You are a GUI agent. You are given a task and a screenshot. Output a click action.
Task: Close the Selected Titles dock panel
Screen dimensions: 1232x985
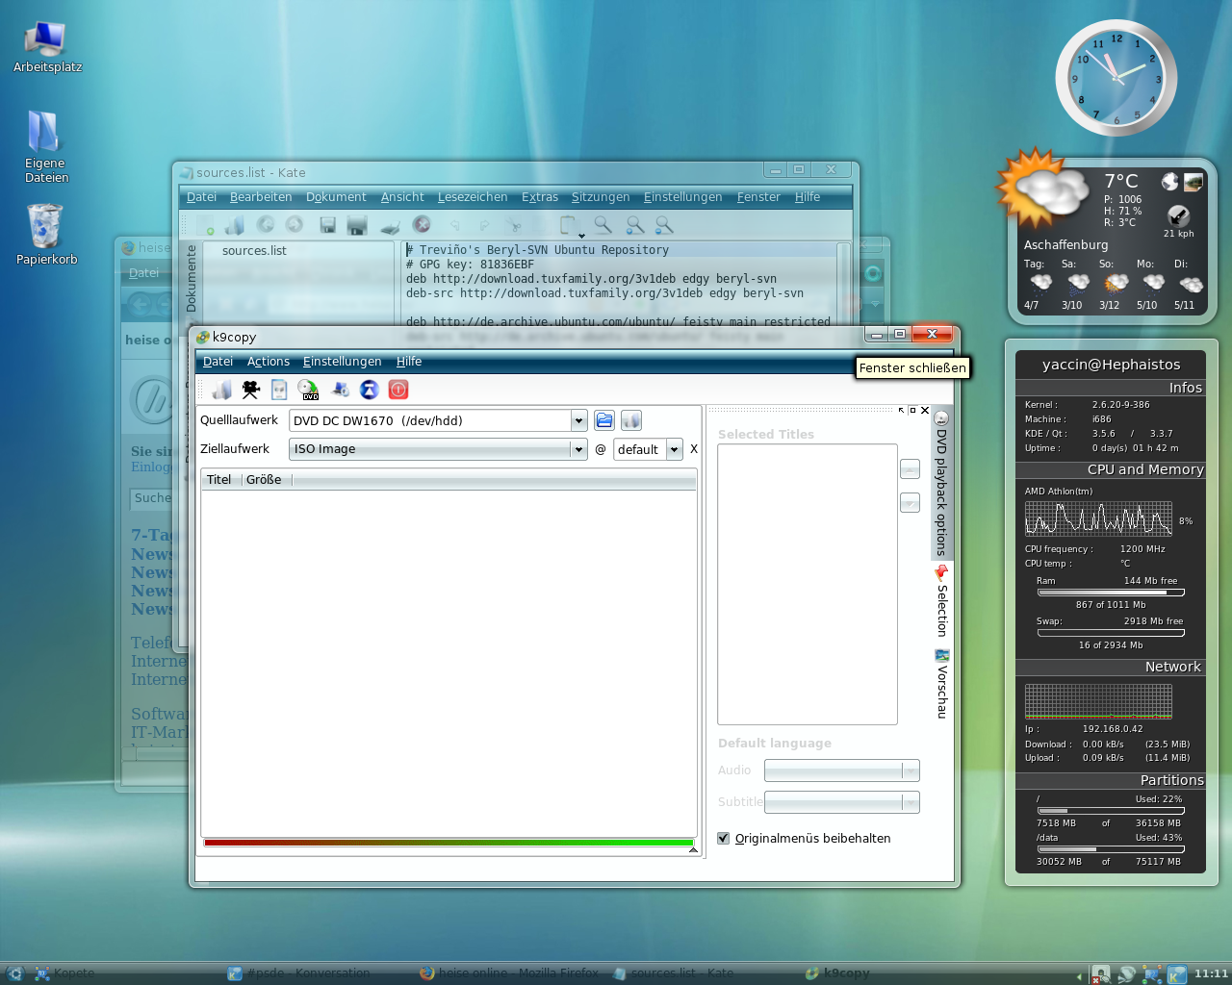pos(925,410)
